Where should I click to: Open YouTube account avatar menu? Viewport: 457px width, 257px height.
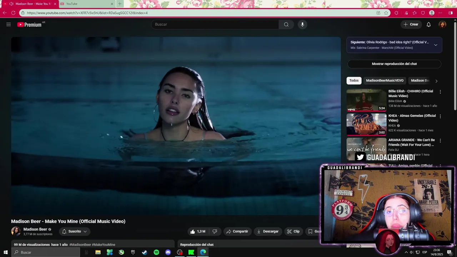[442, 24]
